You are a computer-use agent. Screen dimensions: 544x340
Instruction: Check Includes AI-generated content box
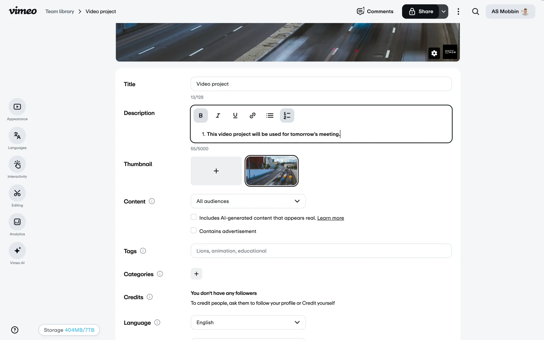point(194,217)
